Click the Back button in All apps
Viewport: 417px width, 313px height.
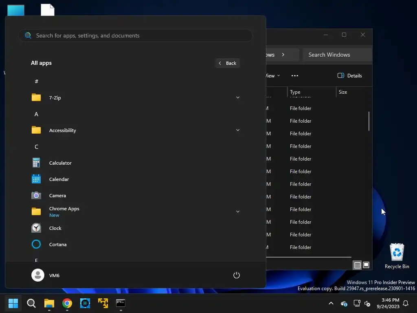(x=228, y=63)
